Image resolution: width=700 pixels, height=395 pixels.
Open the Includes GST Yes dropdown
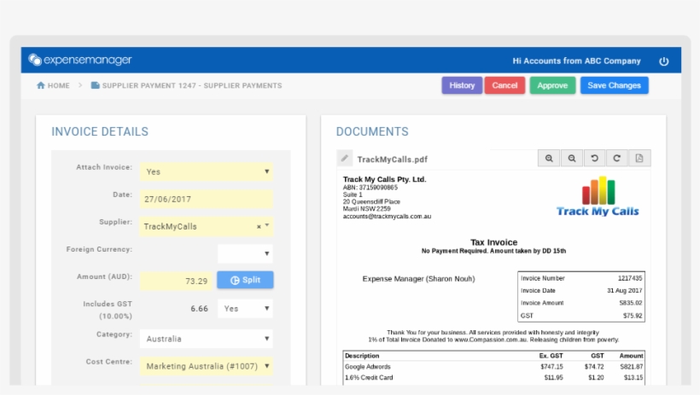(245, 309)
